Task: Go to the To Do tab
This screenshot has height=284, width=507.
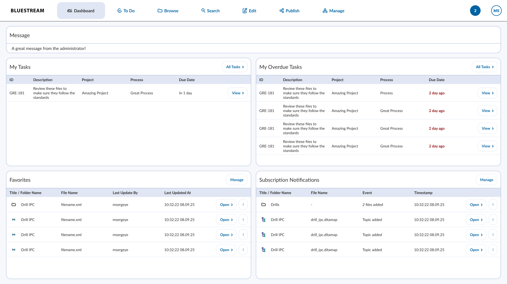Action: tap(126, 11)
